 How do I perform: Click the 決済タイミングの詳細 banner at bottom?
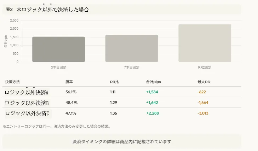click(122, 141)
